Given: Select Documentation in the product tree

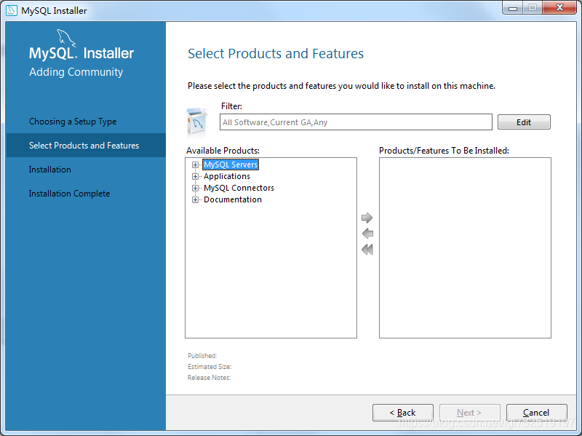Looking at the screenshot, I should click(x=233, y=199).
